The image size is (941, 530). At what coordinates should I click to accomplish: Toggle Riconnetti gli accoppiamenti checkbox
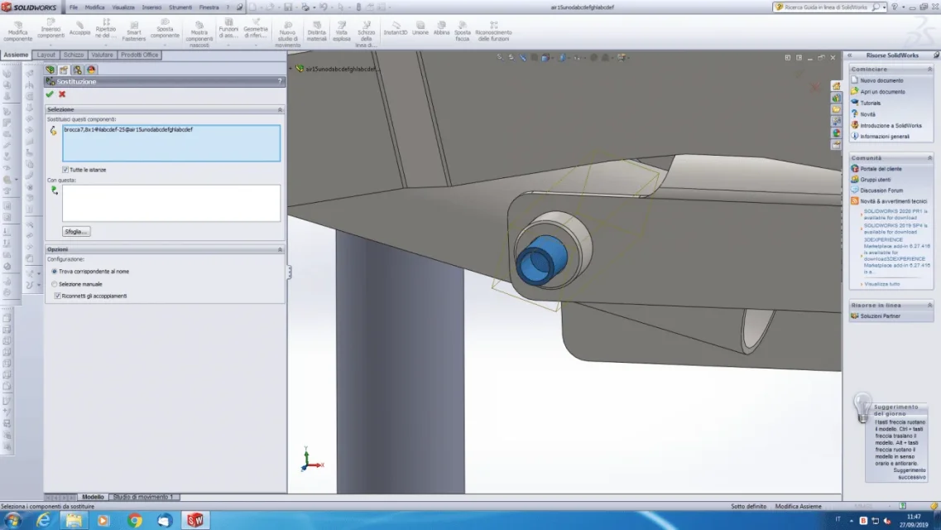point(58,296)
